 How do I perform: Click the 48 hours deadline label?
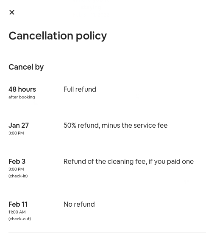click(x=22, y=89)
